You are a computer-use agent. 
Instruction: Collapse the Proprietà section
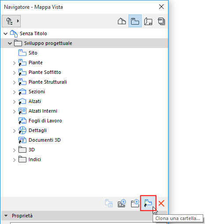(x=6, y=216)
